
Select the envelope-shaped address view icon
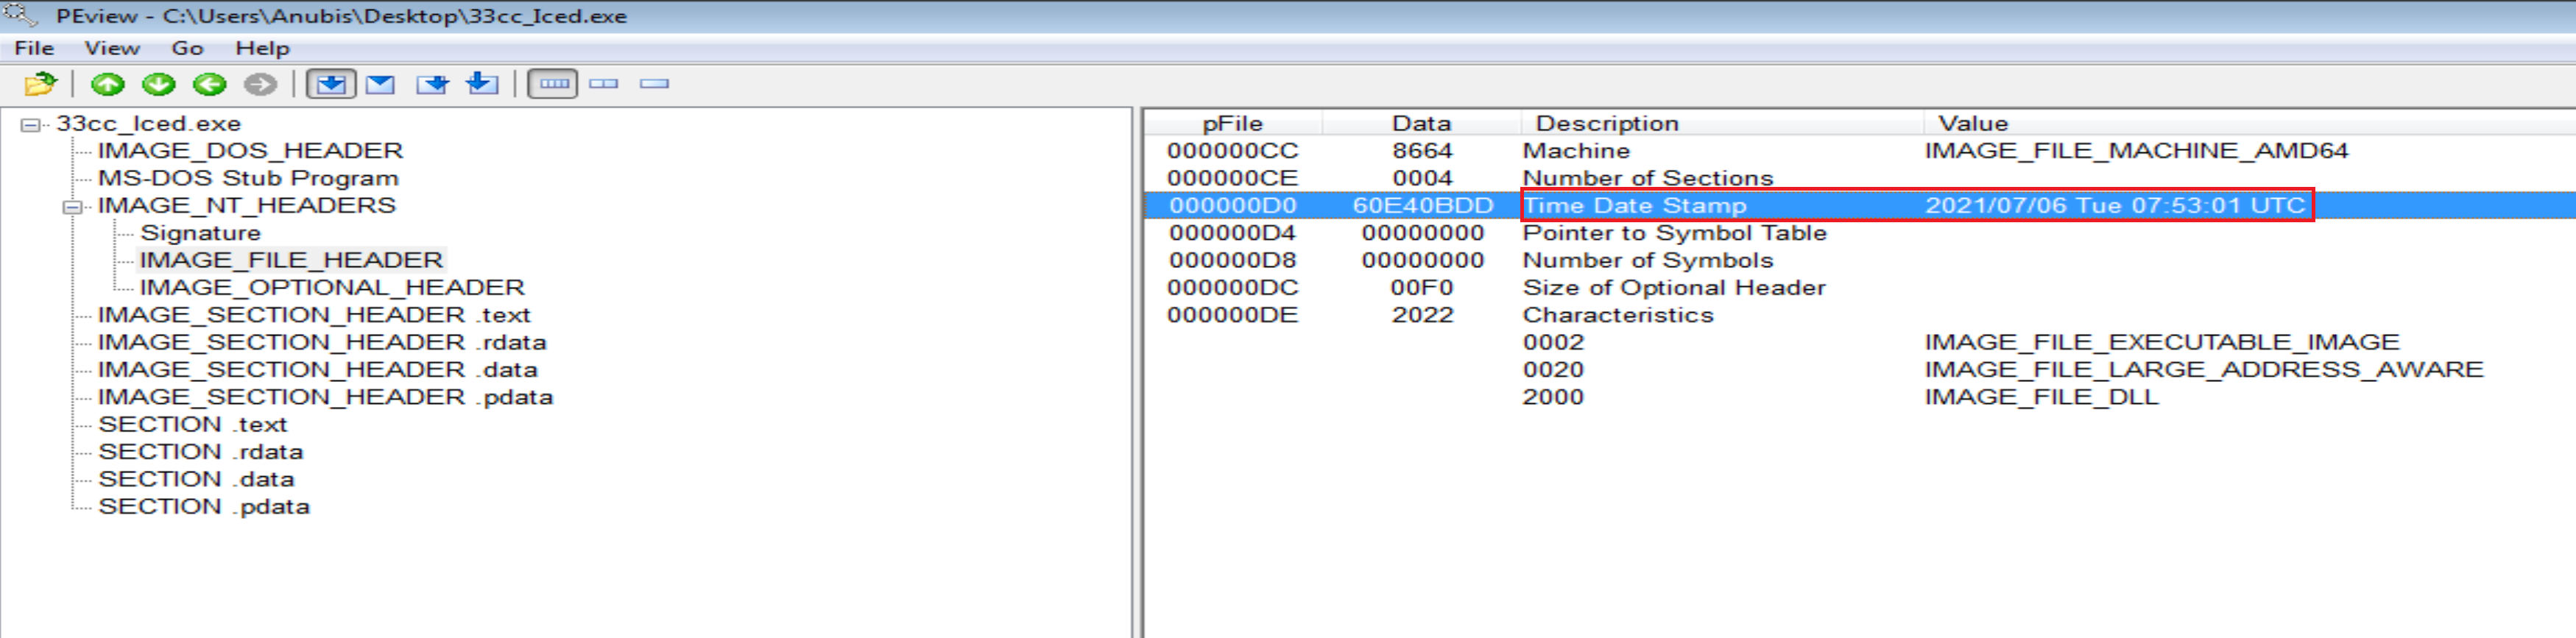tap(380, 85)
